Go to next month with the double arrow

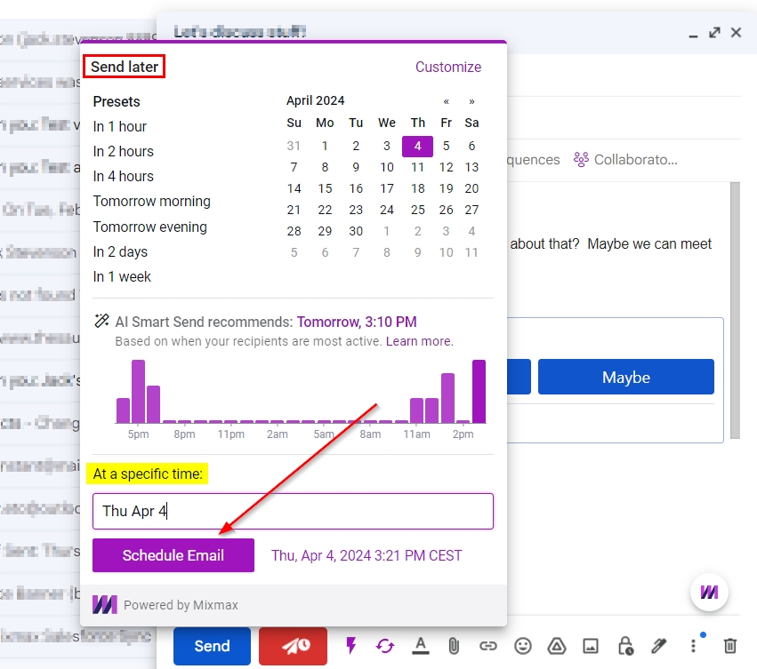click(x=471, y=101)
